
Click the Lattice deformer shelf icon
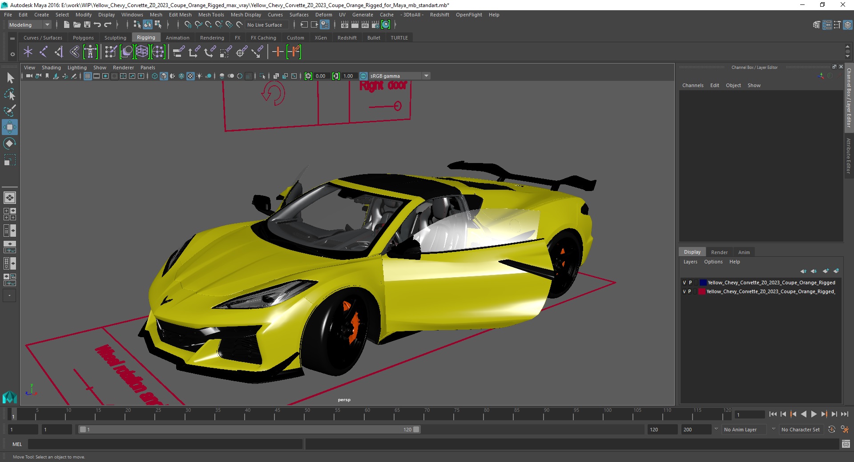click(142, 52)
